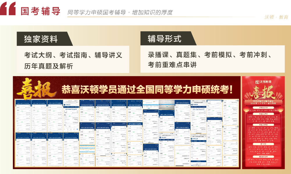The height and width of the screenshot is (174, 291).
Task: Click the 辅导讲义 item
Action: click(108, 55)
